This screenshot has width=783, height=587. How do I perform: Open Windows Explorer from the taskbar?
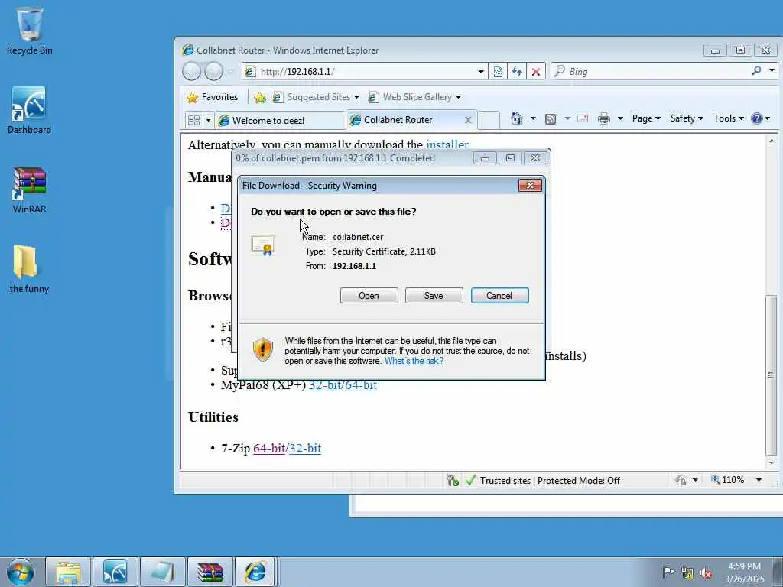coord(68,572)
